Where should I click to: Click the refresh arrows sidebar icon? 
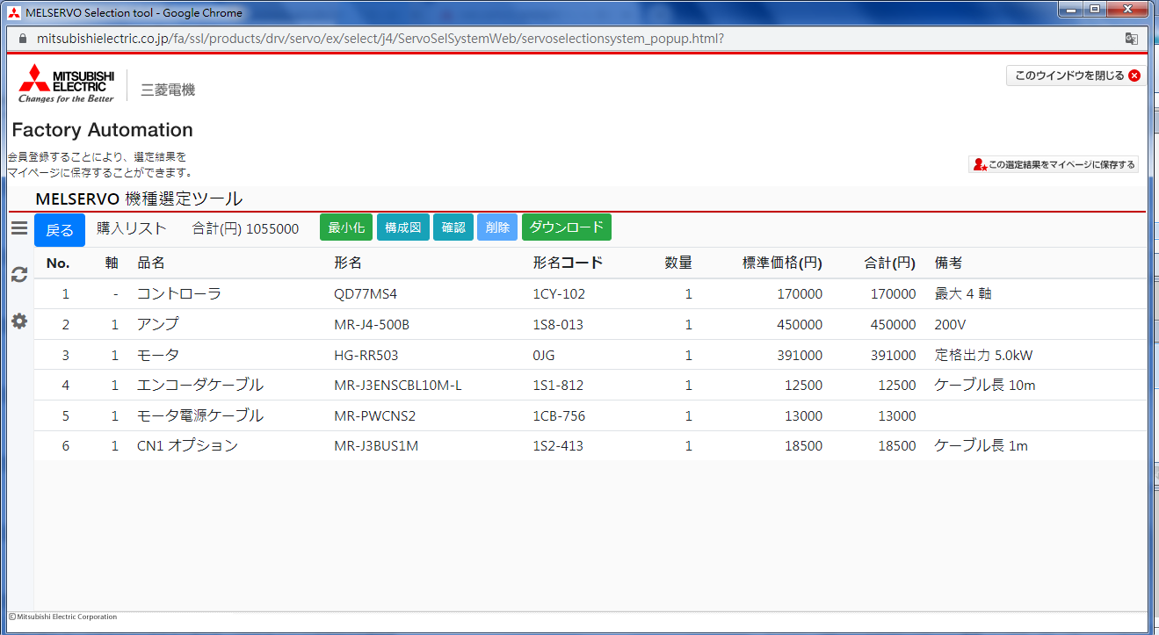(x=18, y=275)
